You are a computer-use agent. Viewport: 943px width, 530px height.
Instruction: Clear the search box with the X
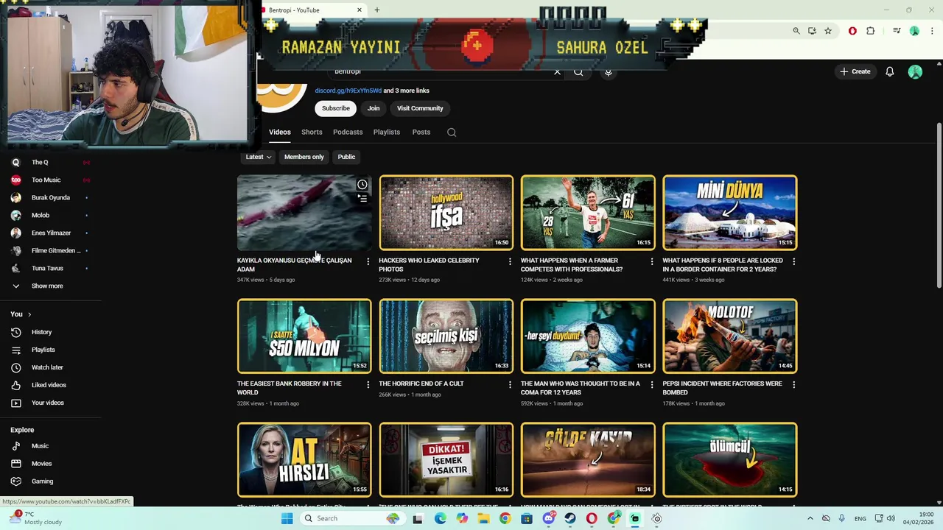(x=557, y=71)
